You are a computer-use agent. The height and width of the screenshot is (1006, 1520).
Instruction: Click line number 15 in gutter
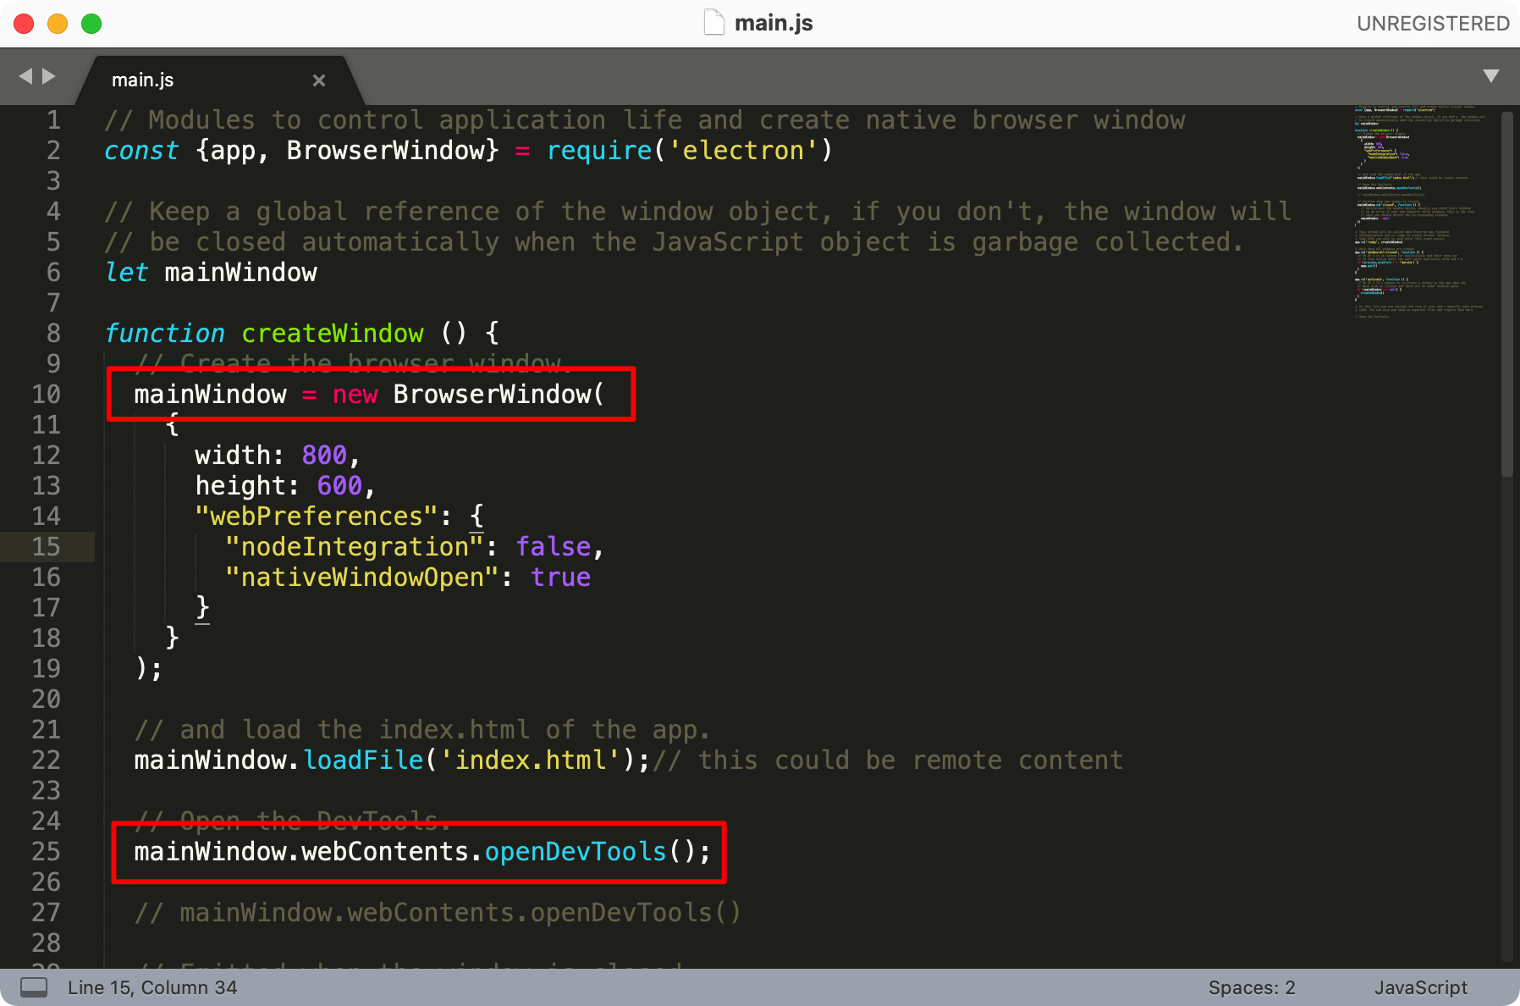(x=47, y=547)
